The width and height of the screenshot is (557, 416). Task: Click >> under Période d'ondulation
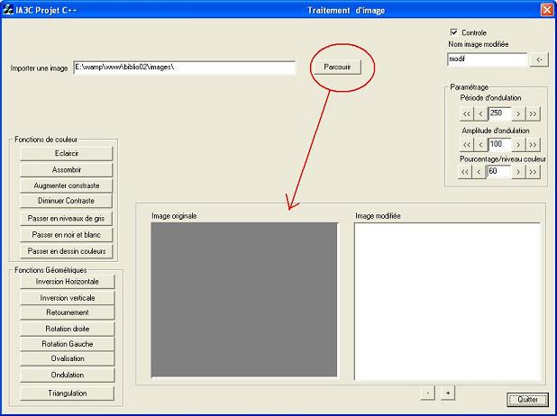[533, 114]
